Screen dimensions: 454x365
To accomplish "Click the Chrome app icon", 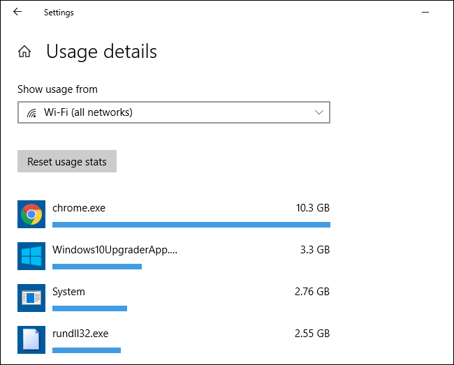I will coord(31,214).
